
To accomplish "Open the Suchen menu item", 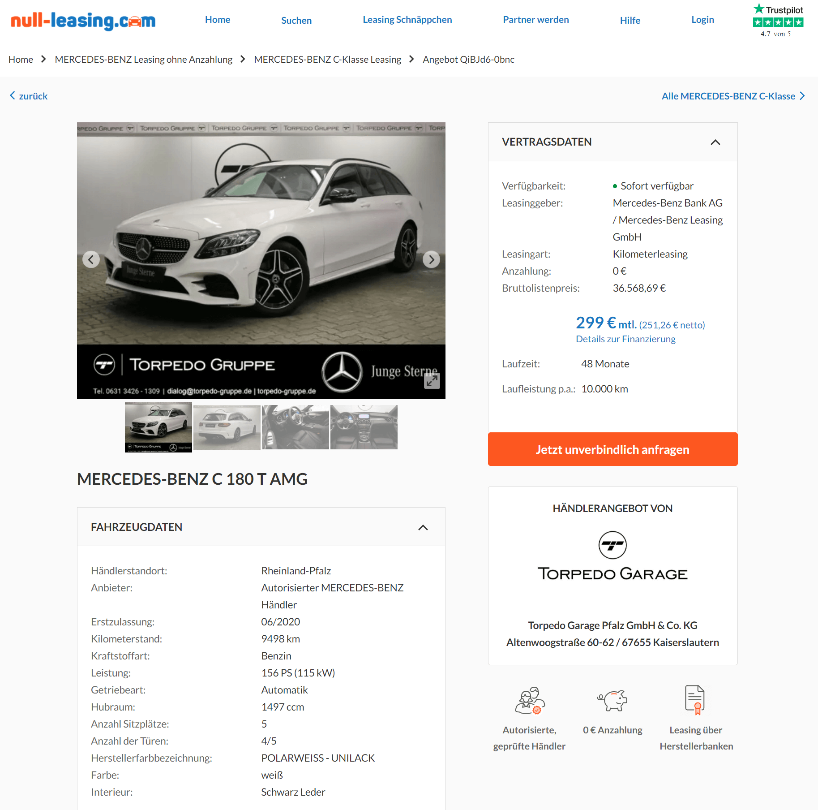I will 296,20.
